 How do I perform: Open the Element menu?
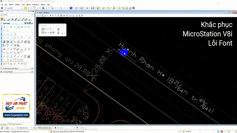(11, 5)
